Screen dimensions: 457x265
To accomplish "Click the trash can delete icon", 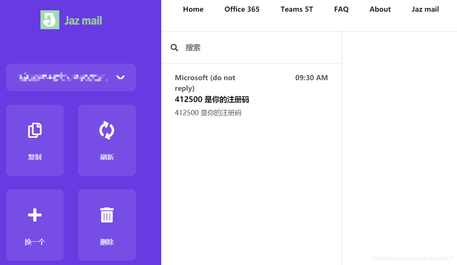I will tap(107, 215).
